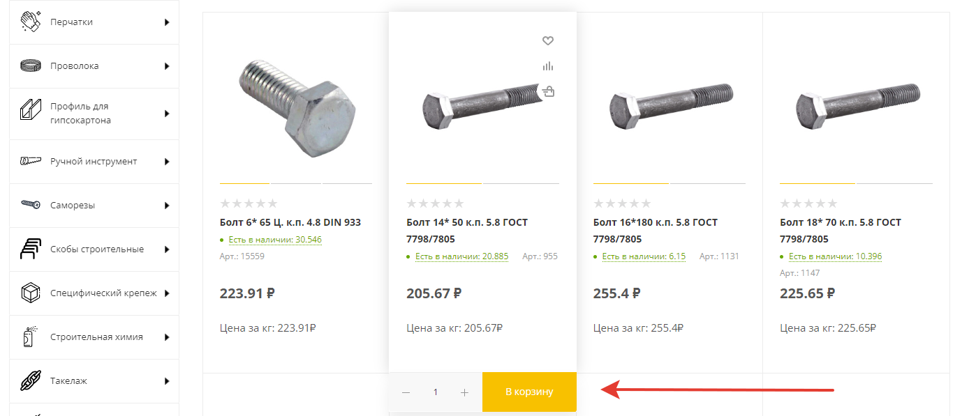Expand the Скобы строительные submenu arrow
The height and width of the screenshot is (416, 969).
point(167,249)
